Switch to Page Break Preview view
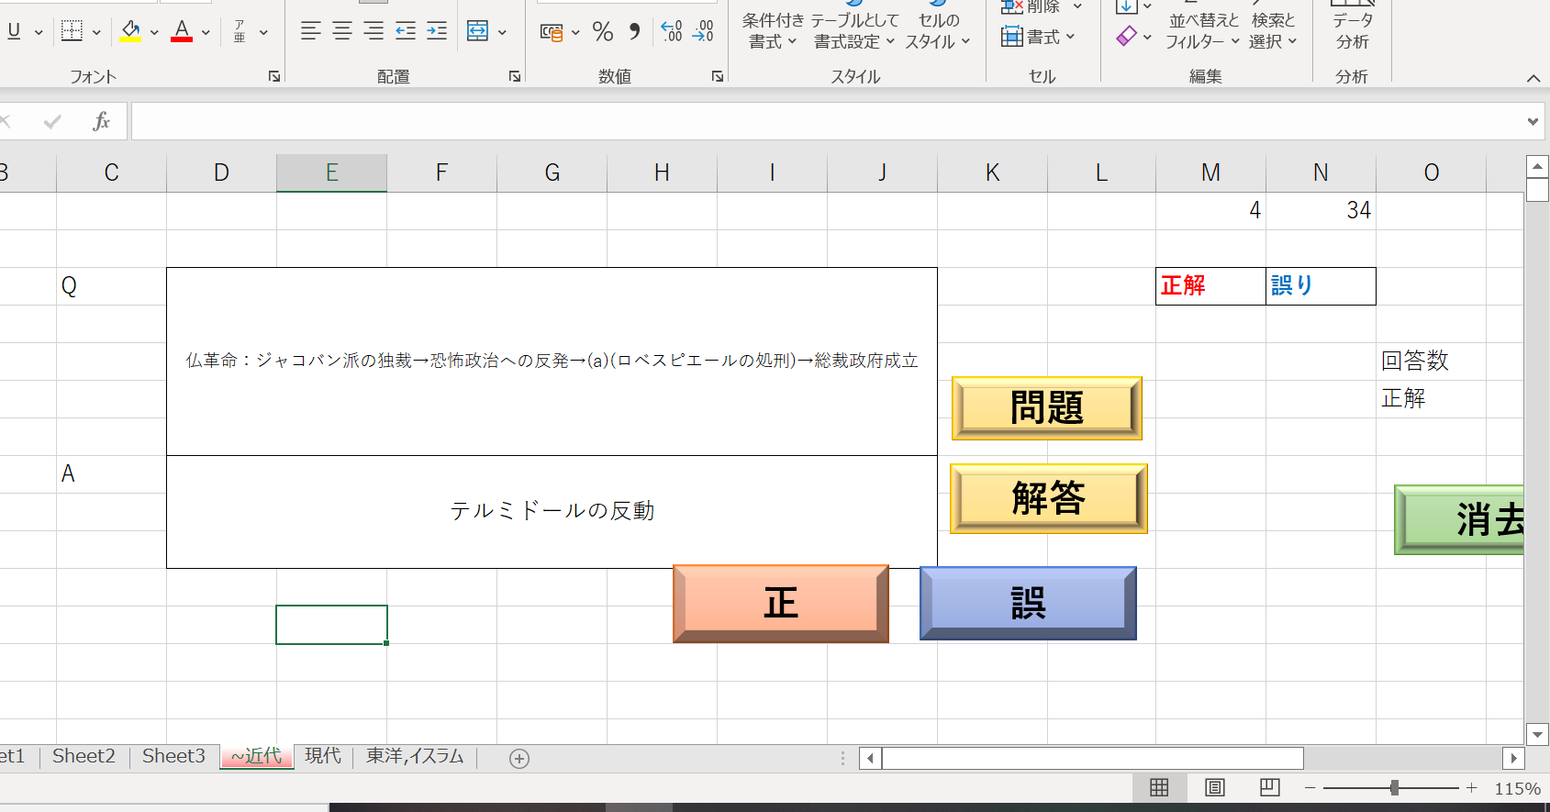 click(1269, 787)
